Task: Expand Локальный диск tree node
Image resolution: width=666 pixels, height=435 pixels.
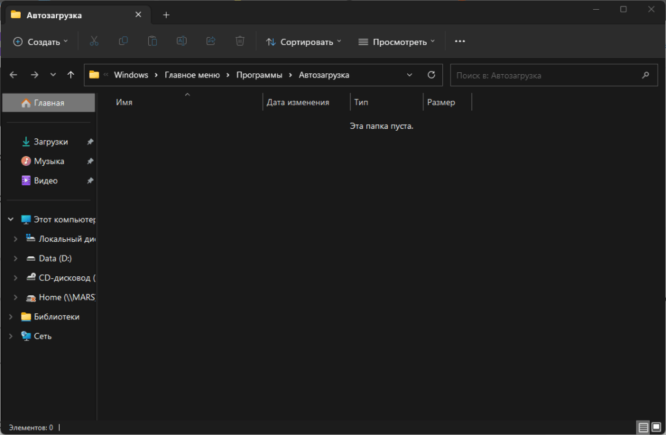Action: point(16,239)
